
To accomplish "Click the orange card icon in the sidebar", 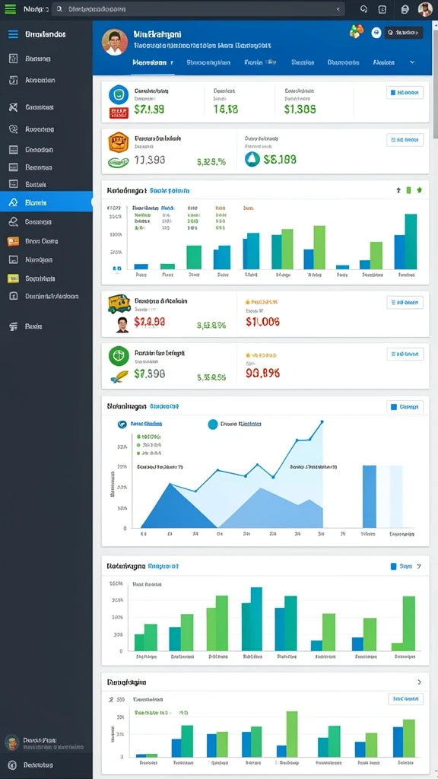I will coord(14,241).
